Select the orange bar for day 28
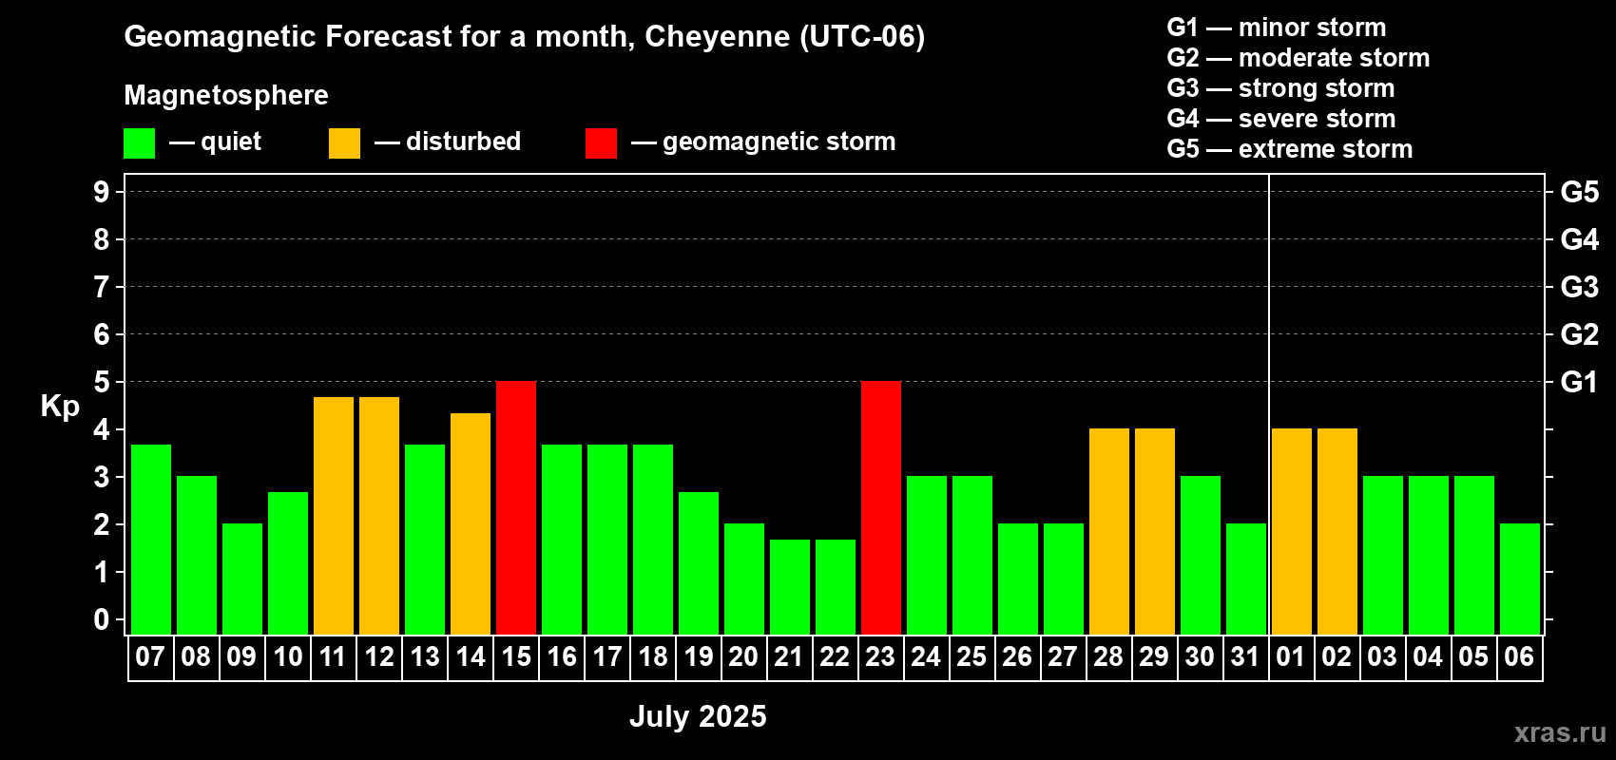The width and height of the screenshot is (1616, 760). point(1109,531)
